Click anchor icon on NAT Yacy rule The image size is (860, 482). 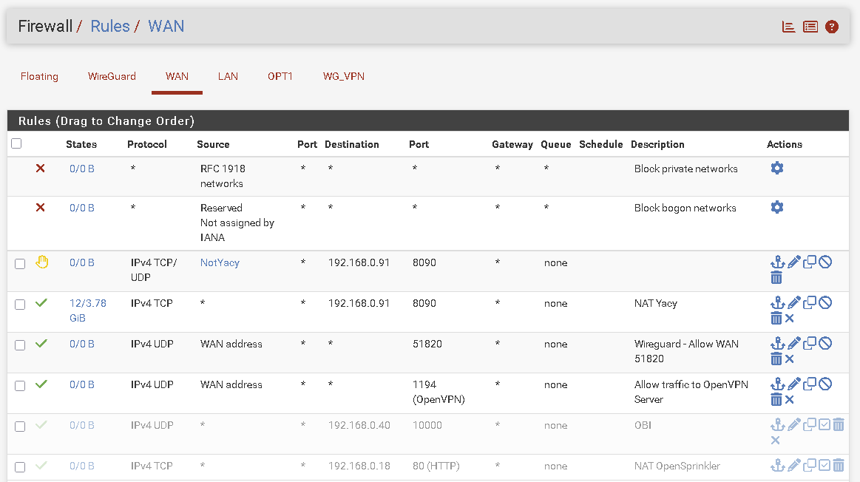[777, 302]
